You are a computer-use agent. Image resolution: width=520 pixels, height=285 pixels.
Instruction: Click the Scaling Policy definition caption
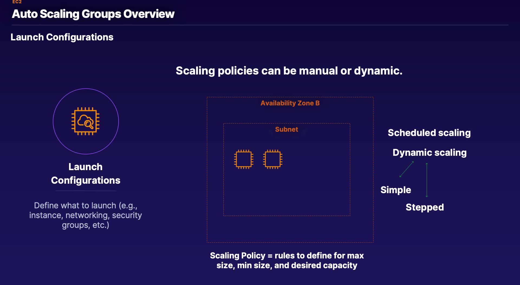[287, 260]
